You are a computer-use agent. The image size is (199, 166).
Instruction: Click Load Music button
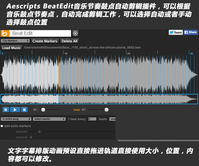click(x=11, y=48)
